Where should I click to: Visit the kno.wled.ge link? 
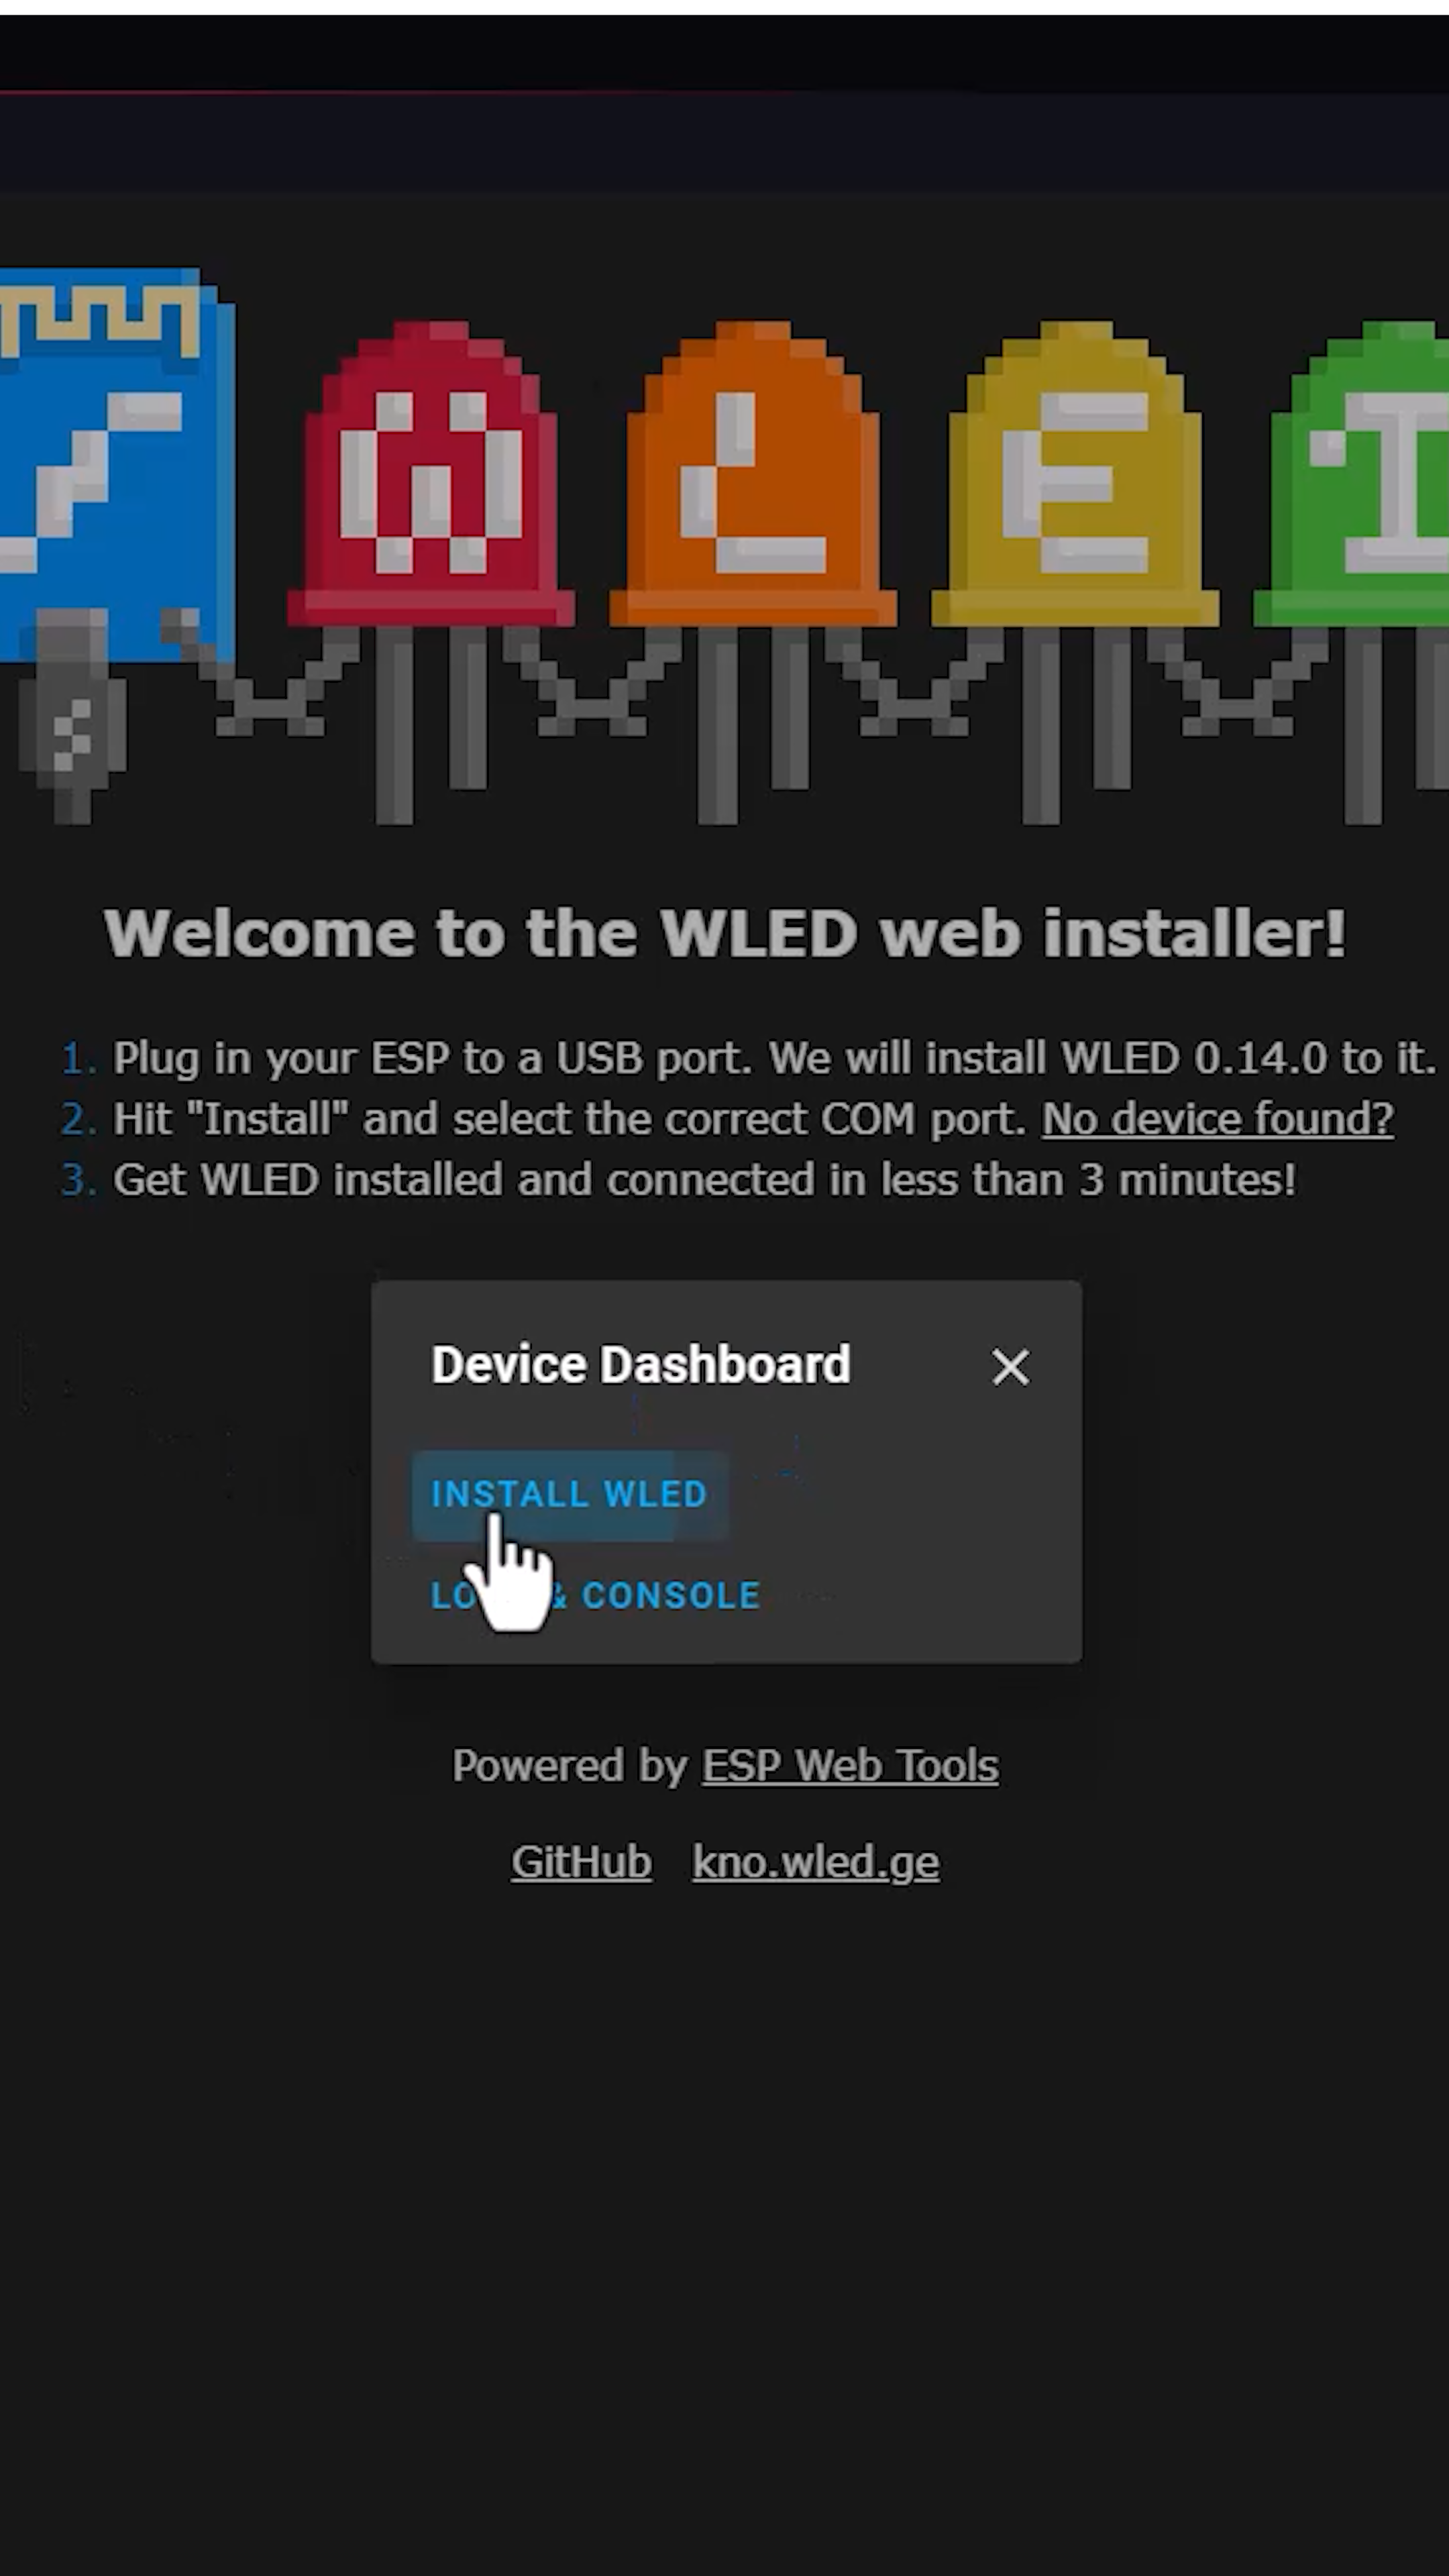point(815,1862)
